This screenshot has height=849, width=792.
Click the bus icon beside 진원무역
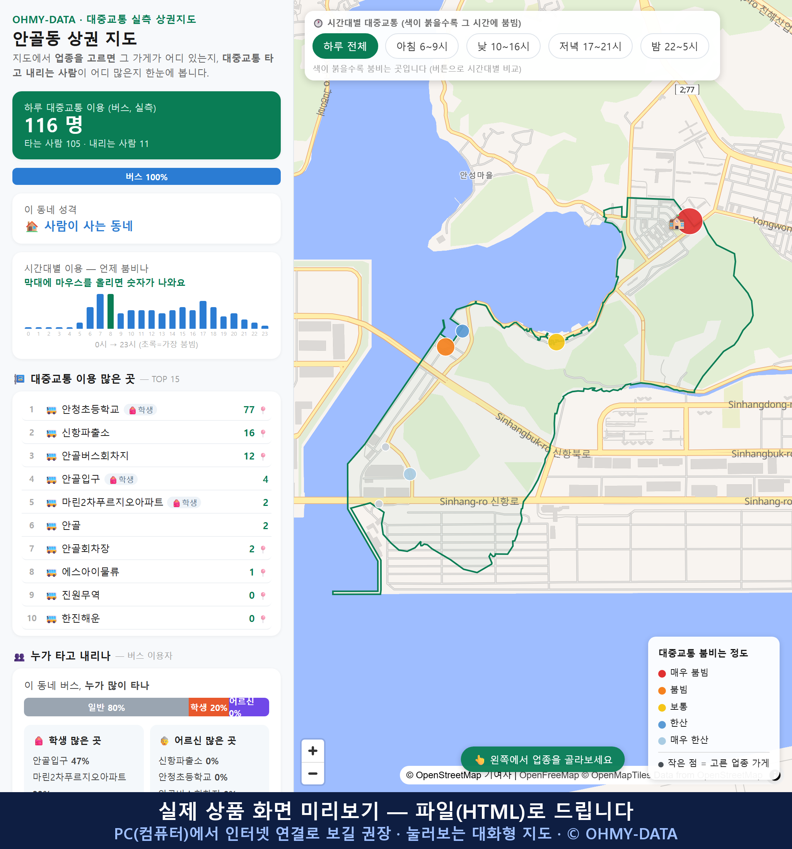[51, 595]
